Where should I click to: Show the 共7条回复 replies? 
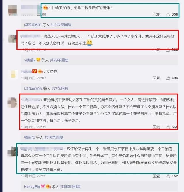click(x=60, y=88)
